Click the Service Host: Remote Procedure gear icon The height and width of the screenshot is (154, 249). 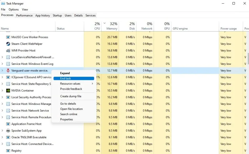point(8,117)
